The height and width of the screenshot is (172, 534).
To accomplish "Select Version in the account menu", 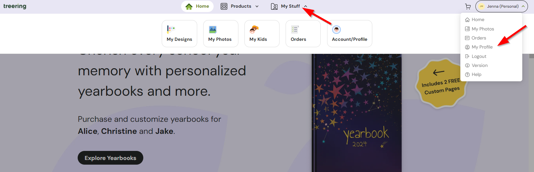I will point(479,66).
